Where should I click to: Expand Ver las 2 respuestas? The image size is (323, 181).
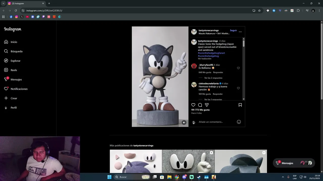pyautogui.click(x=213, y=78)
